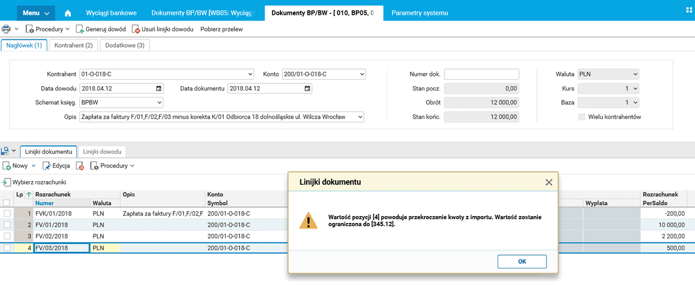Click Pobierz przelew button
The height and width of the screenshot is (285, 695).
(222, 29)
